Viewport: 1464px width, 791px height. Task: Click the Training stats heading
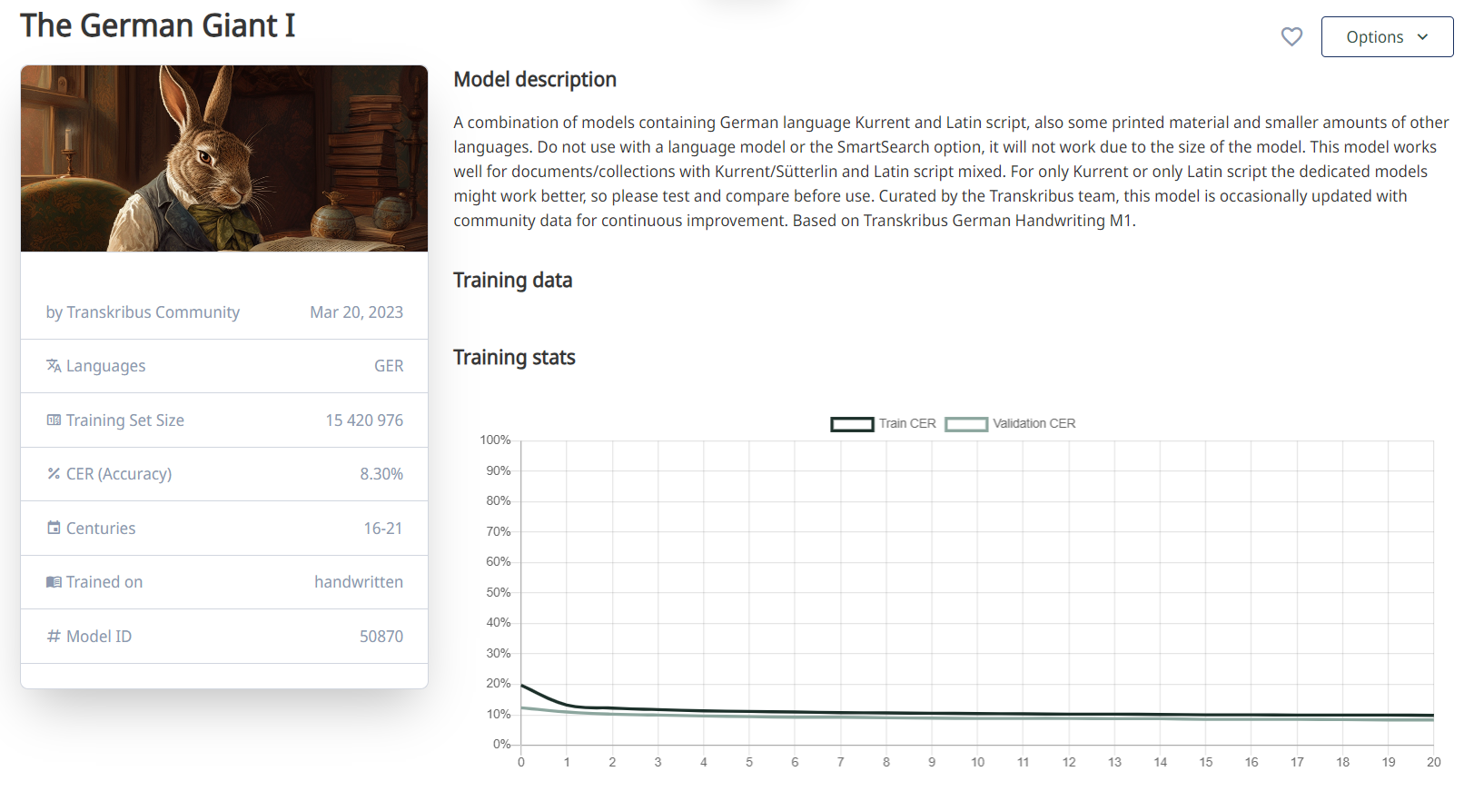point(514,357)
